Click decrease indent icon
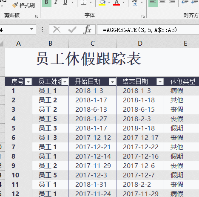 (185, 3)
